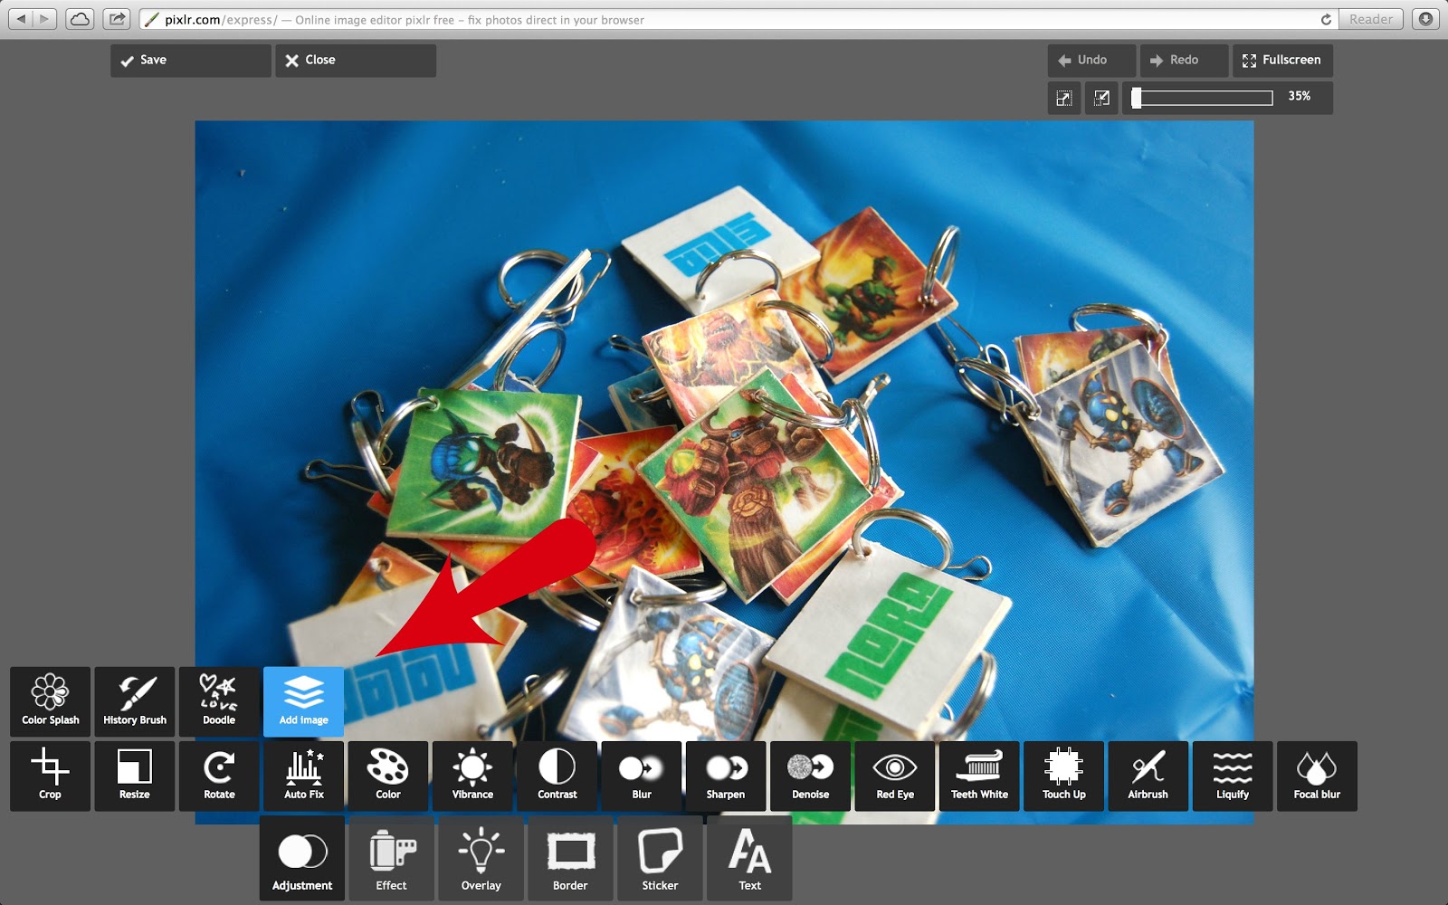
Task: Select the Touch Up tool
Action: (x=1063, y=776)
